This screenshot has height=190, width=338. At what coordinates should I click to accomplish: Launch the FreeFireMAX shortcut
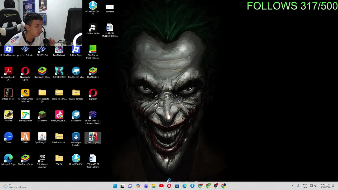tap(59, 51)
